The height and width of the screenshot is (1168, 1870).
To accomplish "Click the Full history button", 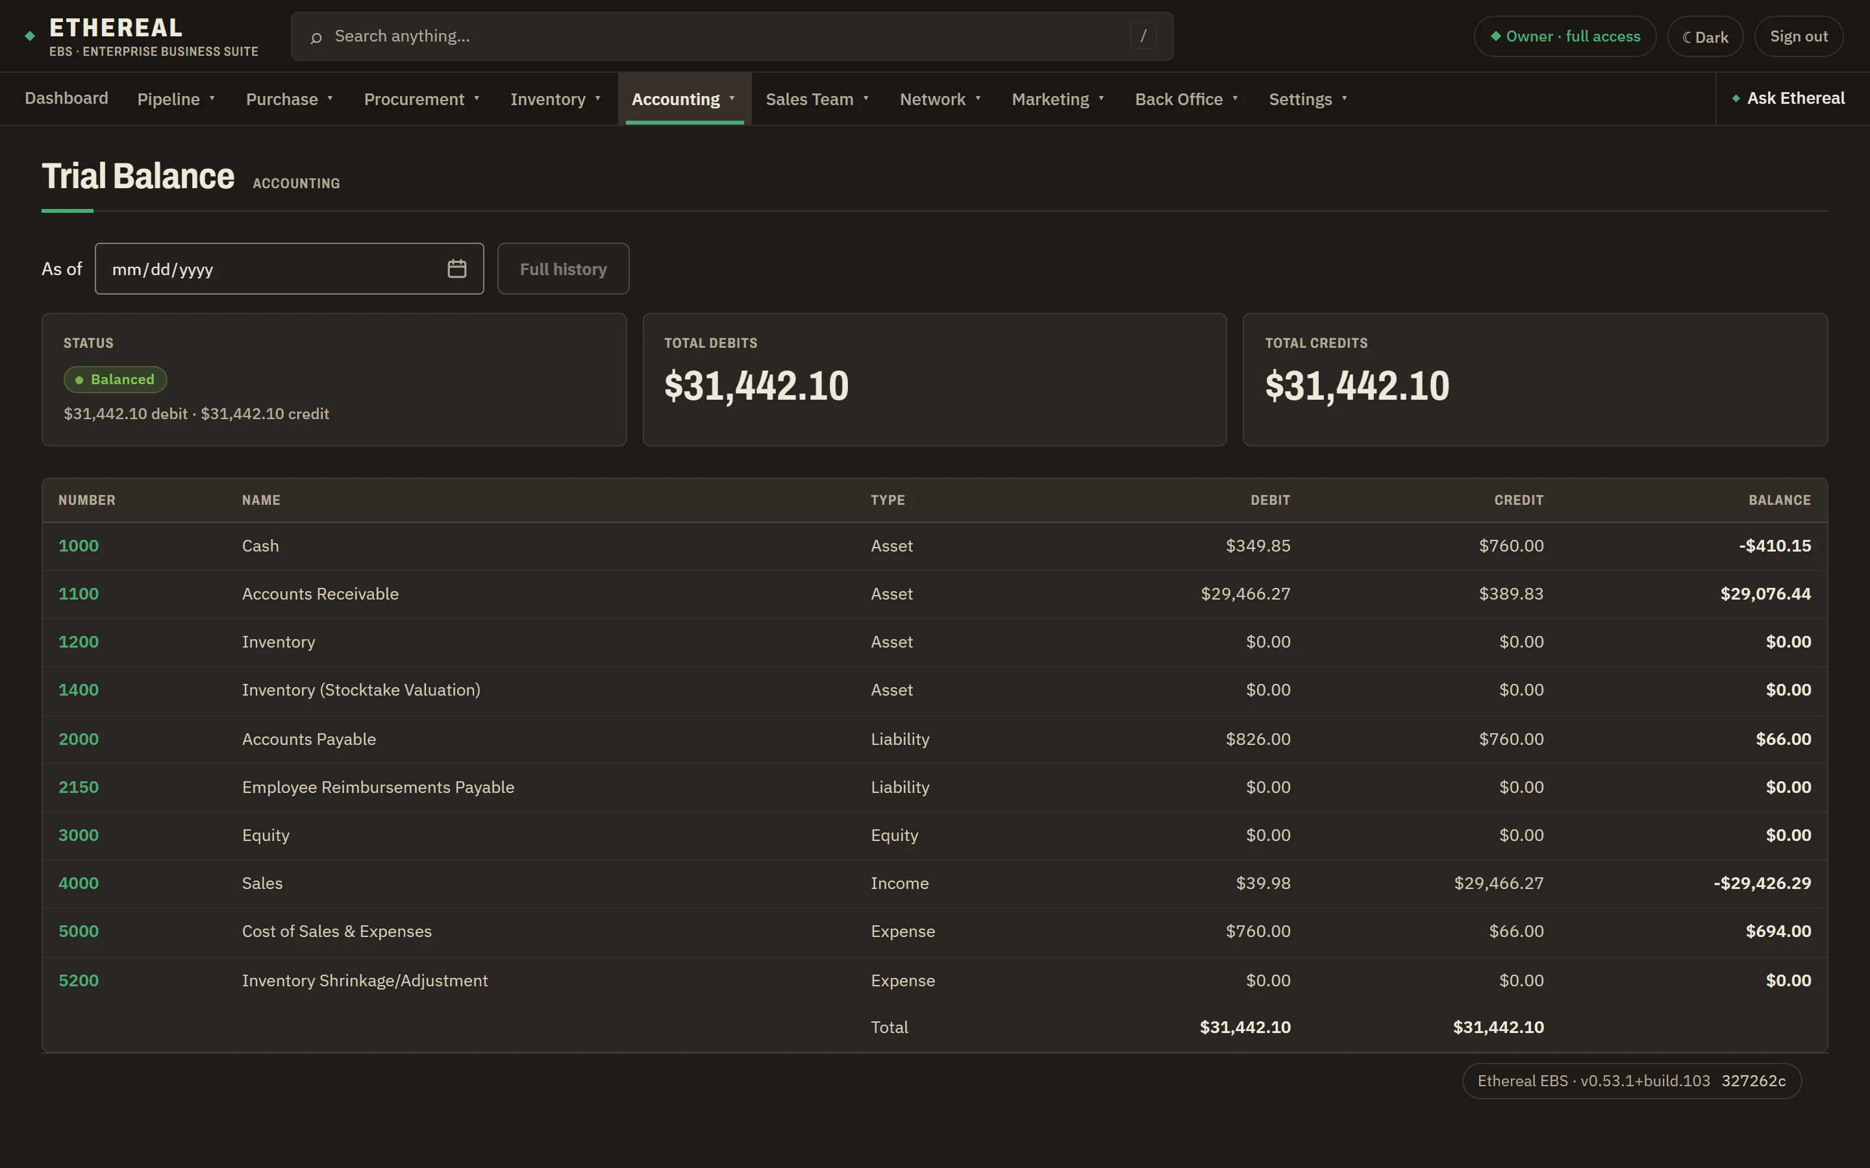I will coord(564,269).
